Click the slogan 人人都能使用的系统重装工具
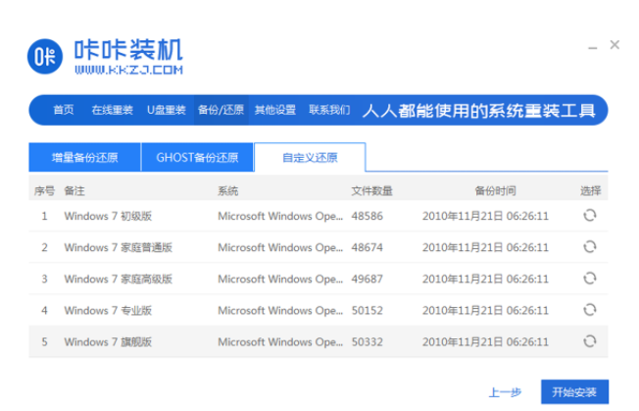 pos(479,111)
